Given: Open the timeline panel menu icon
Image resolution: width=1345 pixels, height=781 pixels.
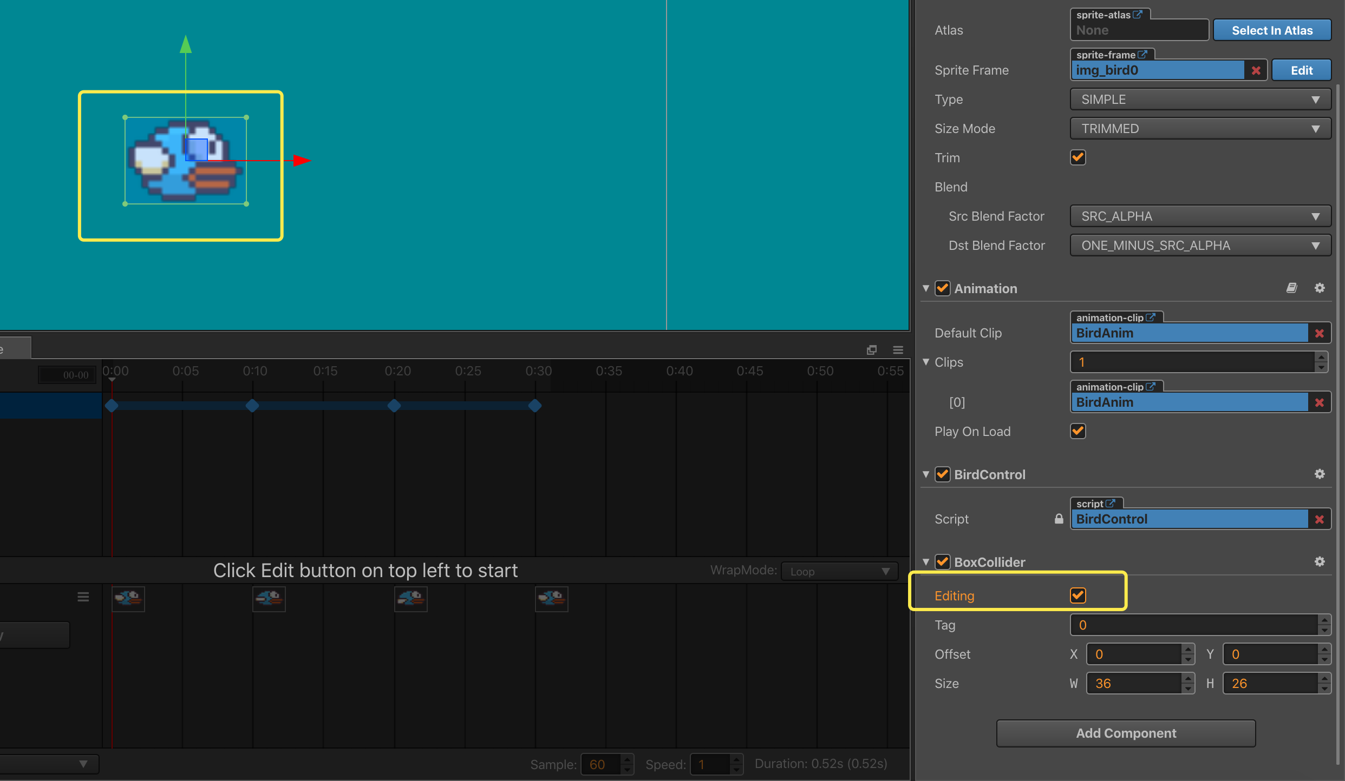Looking at the screenshot, I should point(898,350).
